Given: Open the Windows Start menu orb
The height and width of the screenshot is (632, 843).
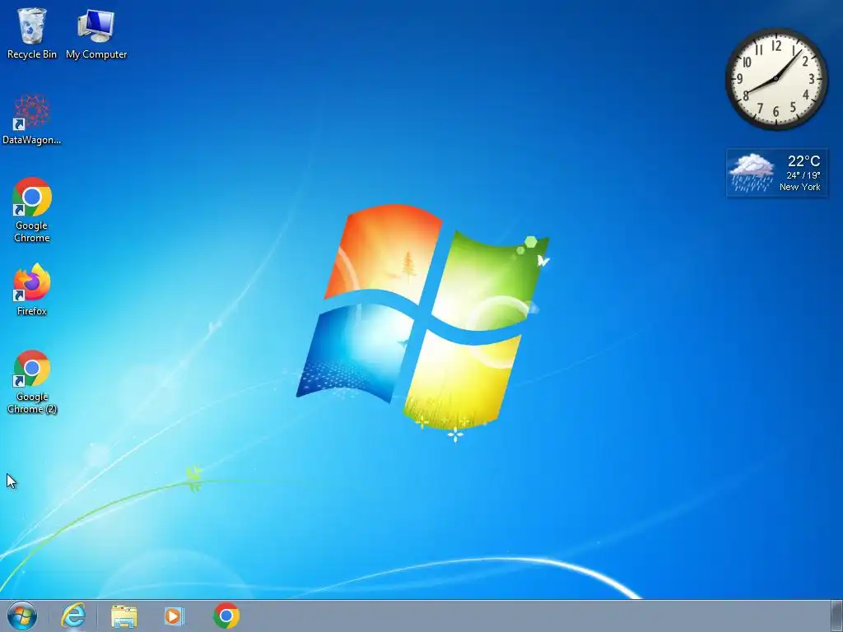Looking at the screenshot, I should (x=22, y=616).
